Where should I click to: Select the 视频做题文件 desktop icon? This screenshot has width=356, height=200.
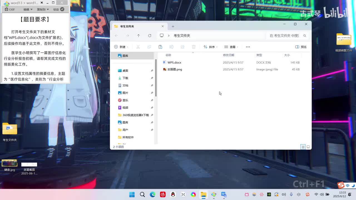(344, 43)
